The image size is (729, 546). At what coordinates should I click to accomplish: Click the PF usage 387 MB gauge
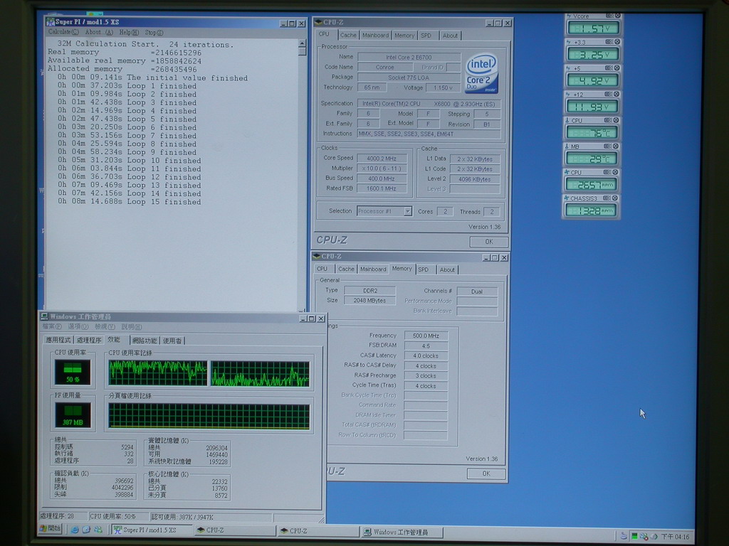[73, 415]
